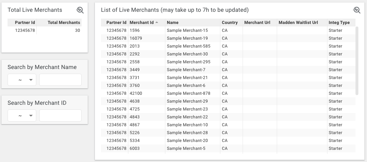Click Partner Id header in Total panel
Viewport: 367px width, 162px height.
pos(25,23)
